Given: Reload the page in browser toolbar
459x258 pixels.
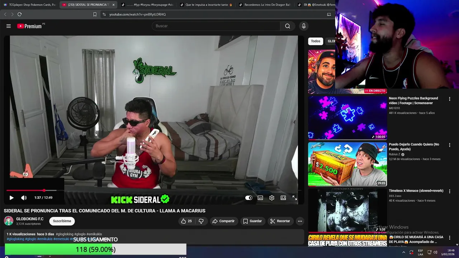Looking at the screenshot, I should [x=19, y=14].
